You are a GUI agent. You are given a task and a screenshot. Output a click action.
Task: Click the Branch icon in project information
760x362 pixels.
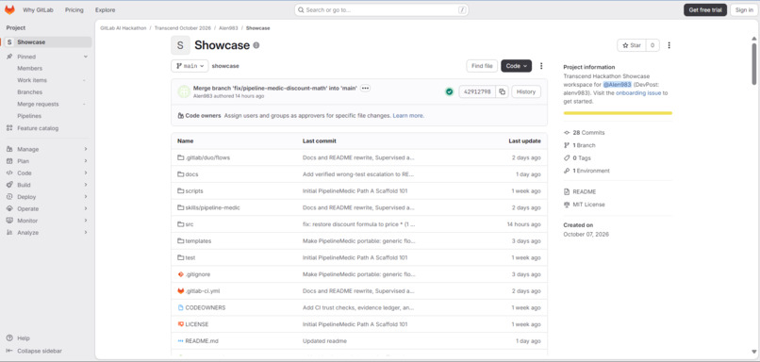point(567,145)
